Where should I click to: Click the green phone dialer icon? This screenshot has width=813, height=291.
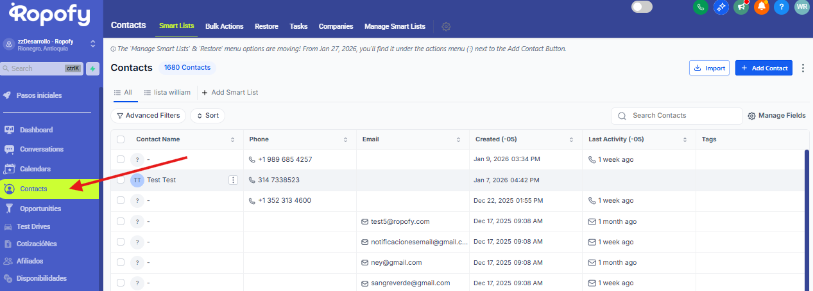pyautogui.click(x=701, y=7)
